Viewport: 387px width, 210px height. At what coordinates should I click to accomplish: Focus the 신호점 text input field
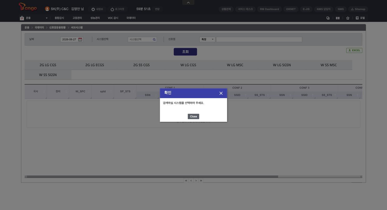click(259, 39)
